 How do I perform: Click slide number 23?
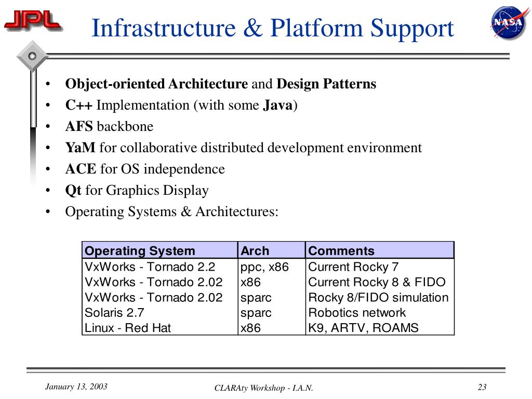pyautogui.click(x=482, y=387)
